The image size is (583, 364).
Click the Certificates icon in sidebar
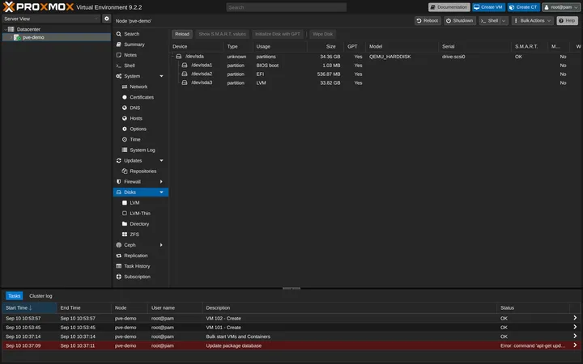pyautogui.click(x=125, y=97)
